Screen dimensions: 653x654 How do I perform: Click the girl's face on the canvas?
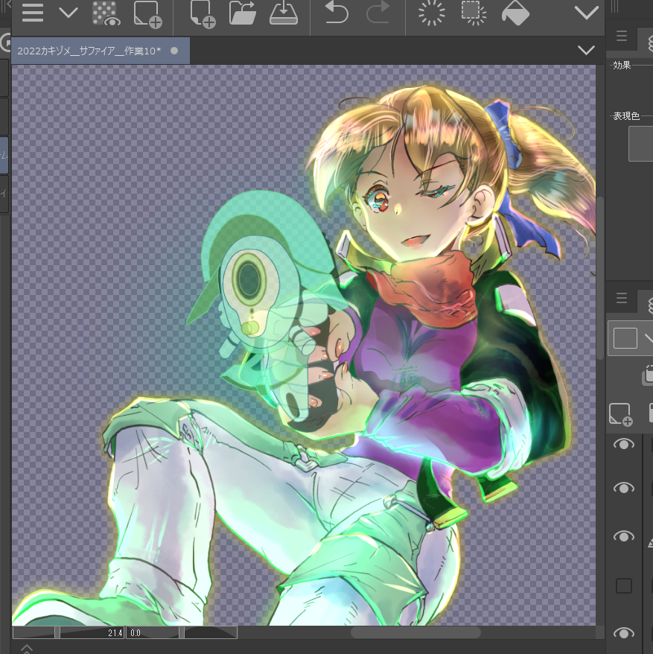coord(411,209)
